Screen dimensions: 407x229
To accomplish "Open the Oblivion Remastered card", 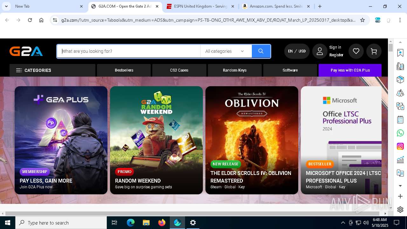I will pos(252,140).
